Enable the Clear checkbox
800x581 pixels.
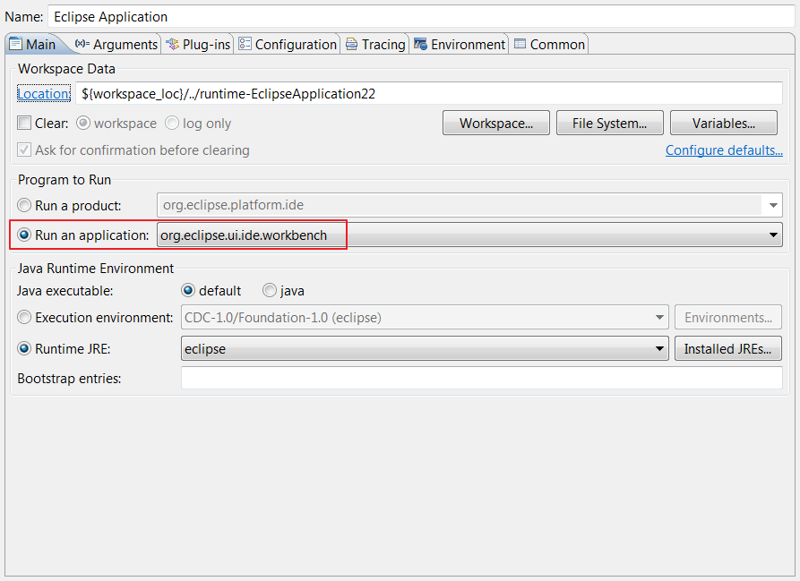click(24, 124)
